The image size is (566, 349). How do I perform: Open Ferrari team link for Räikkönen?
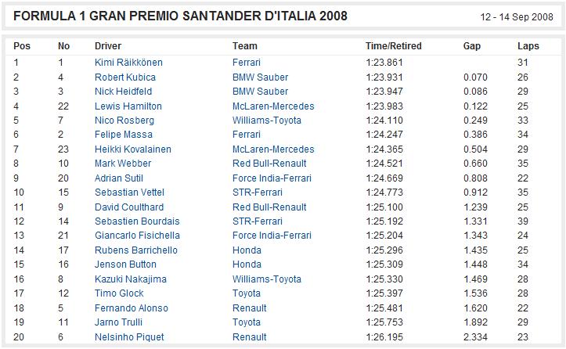pyautogui.click(x=246, y=63)
